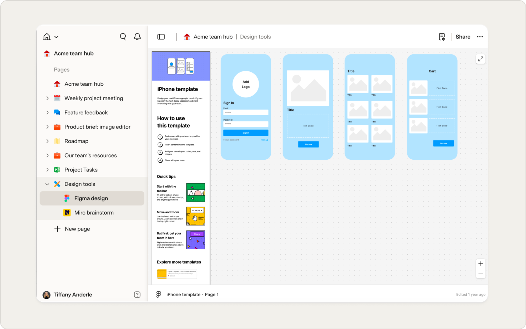Open the Roadmap page

(x=76, y=141)
